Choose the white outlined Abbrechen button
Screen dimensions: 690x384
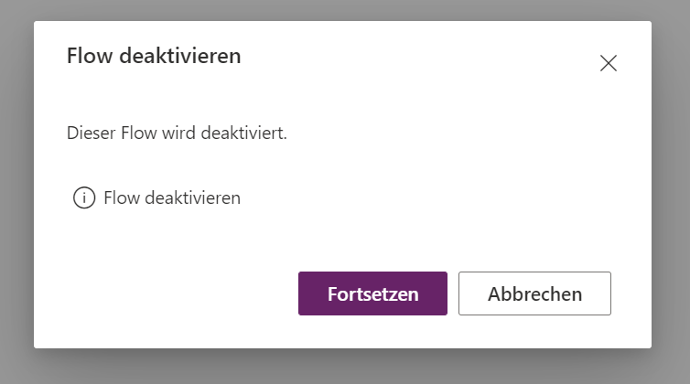pyautogui.click(x=534, y=293)
